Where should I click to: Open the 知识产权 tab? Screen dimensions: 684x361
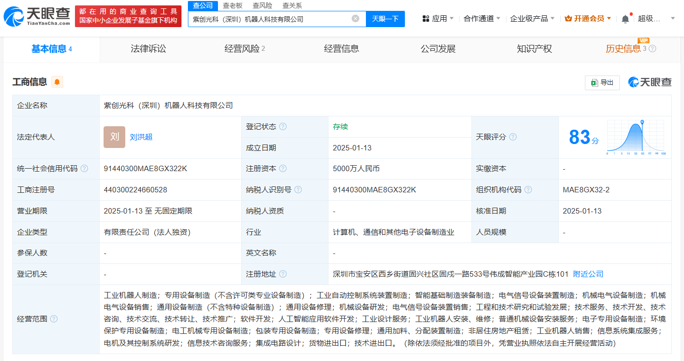[x=534, y=49]
